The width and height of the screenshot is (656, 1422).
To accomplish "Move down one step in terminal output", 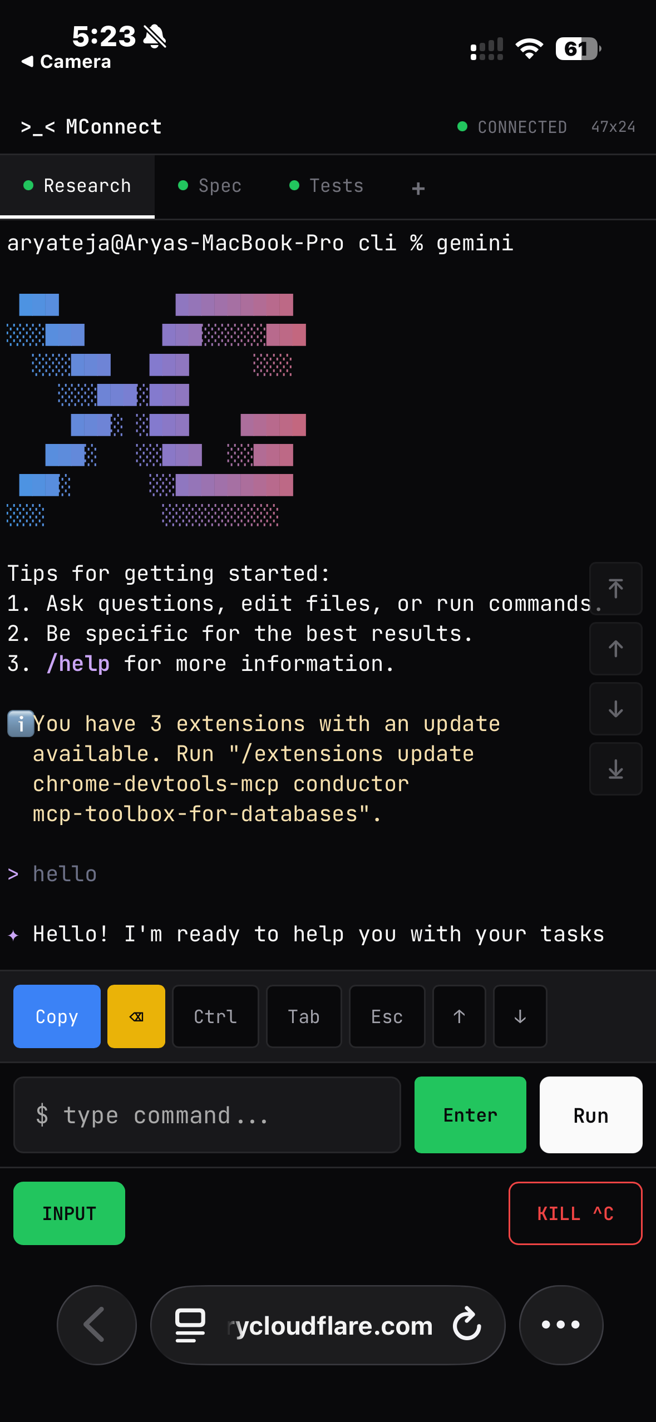I will point(616,709).
